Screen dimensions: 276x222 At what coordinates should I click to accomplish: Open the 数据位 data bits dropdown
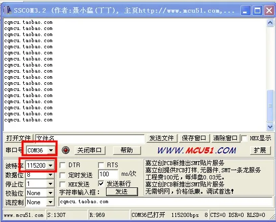(51, 175)
